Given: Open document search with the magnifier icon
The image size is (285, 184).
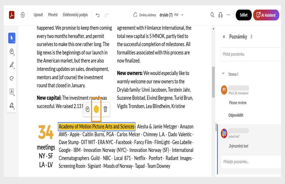Looking at the screenshot, I should [x=212, y=15].
